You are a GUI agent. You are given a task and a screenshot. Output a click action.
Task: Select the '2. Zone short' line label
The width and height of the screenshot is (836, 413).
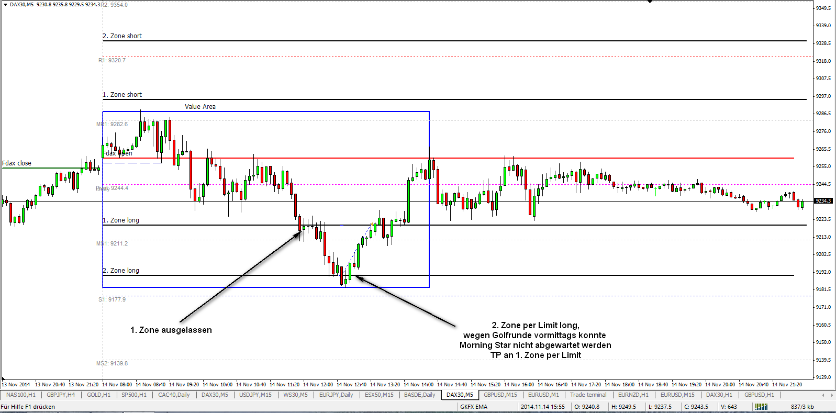(122, 36)
